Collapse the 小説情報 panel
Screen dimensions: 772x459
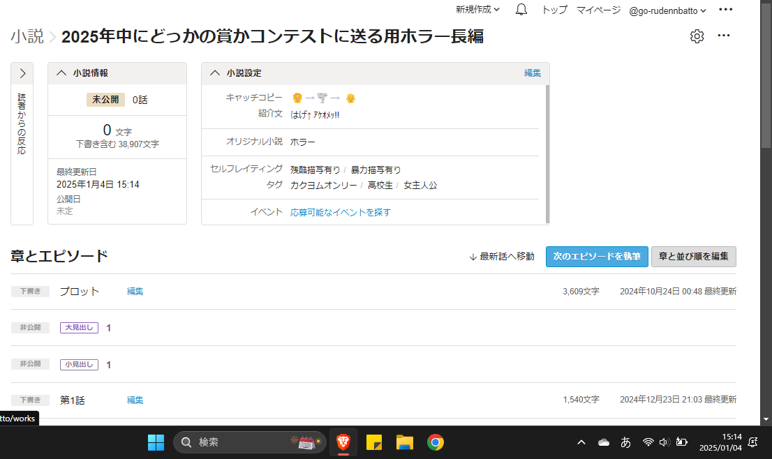(x=61, y=73)
